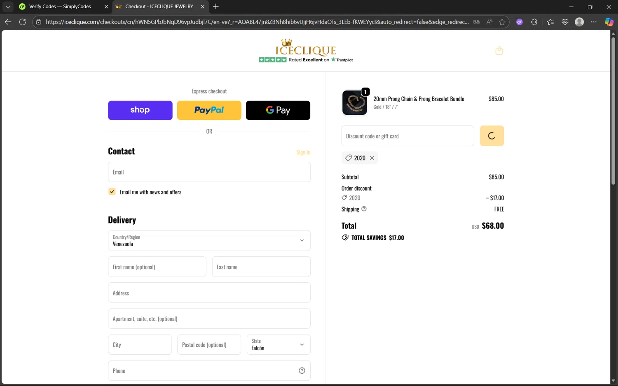Open the Country/Region dropdown

[209, 241]
